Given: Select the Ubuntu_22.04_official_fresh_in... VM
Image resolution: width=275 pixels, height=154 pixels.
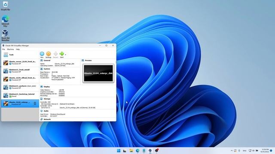Looking at the screenshot, I should [x=20, y=79].
